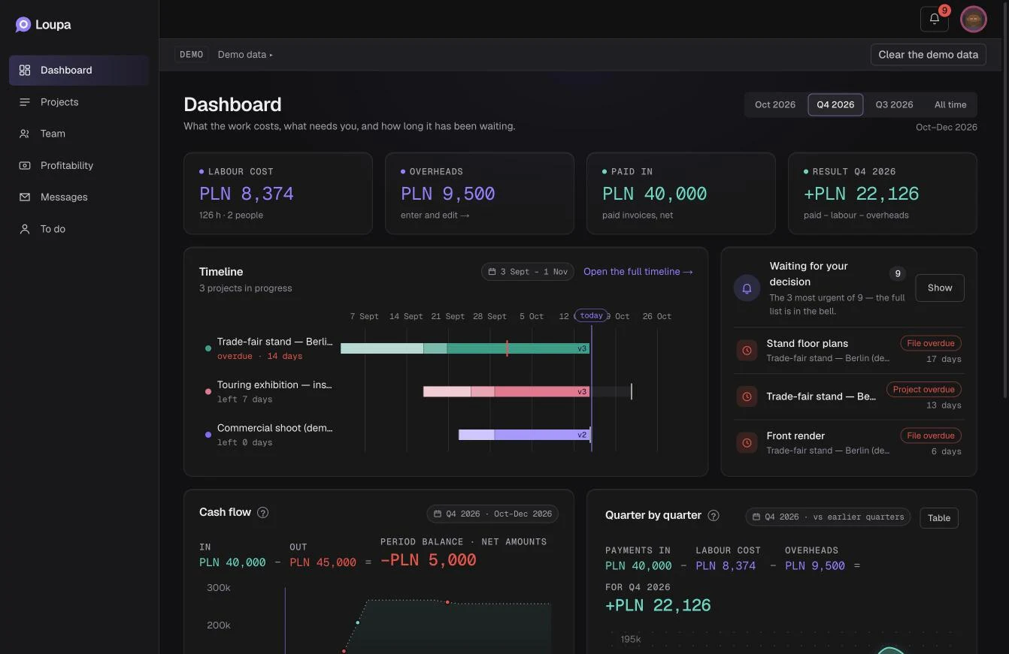Screen dimensions: 1009x654
Task: Switch to the Q3 2026 period
Action: pyautogui.click(x=894, y=105)
